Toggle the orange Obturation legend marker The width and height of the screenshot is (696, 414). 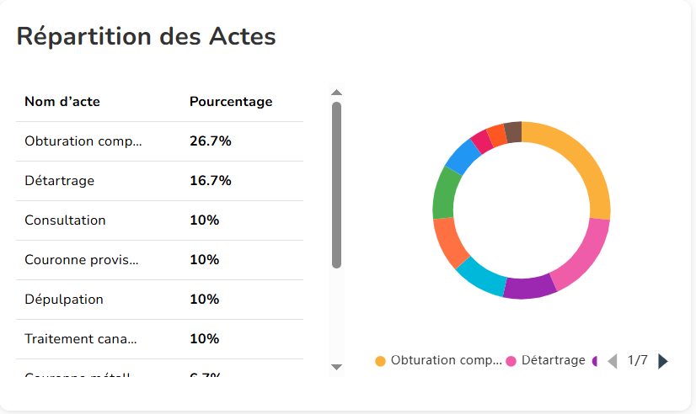pyautogui.click(x=380, y=361)
